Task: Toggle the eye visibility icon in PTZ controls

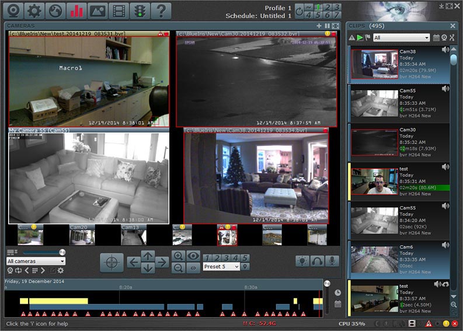Action: coord(193,256)
